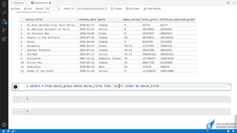The image size is (237, 133).
Task: Run the select query cell
Action: point(16,87)
